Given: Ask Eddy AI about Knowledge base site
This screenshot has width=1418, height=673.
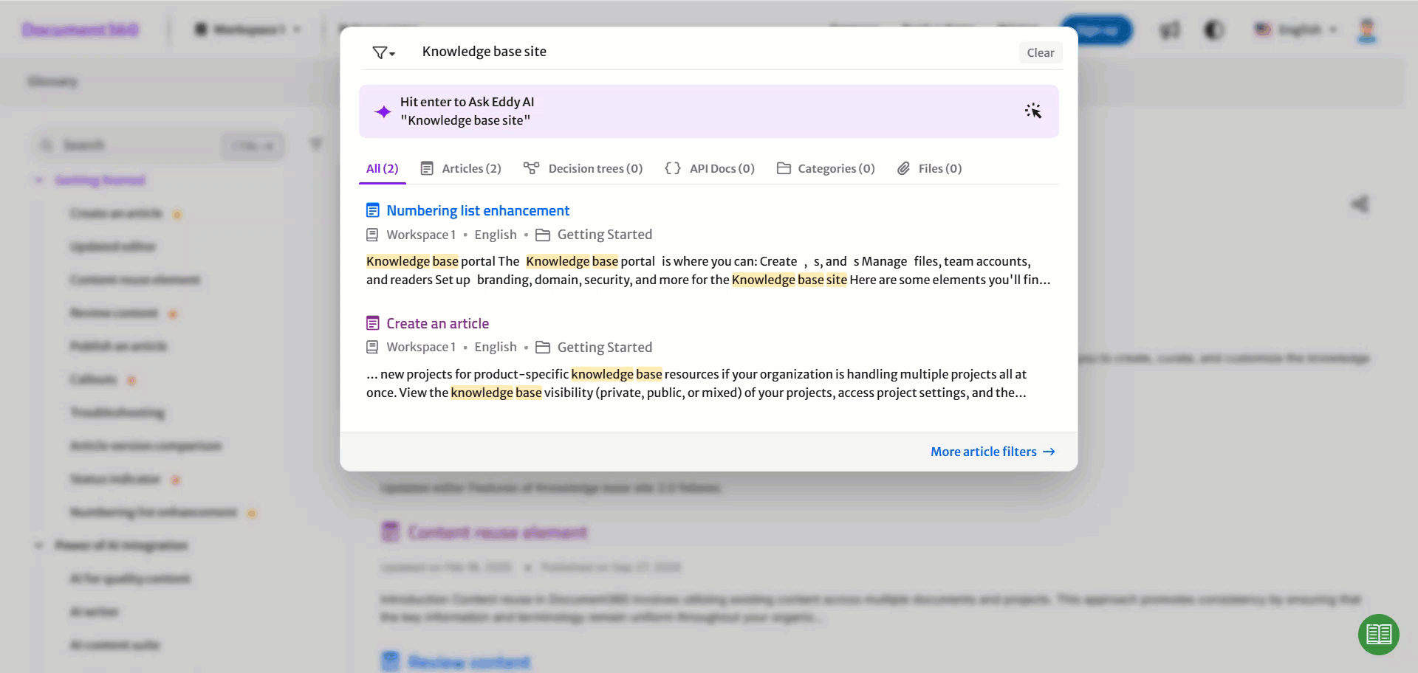Looking at the screenshot, I should (709, 111).
